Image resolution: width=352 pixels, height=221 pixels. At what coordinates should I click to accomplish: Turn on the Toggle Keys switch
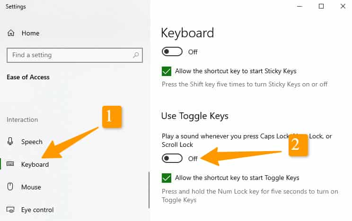172,159
